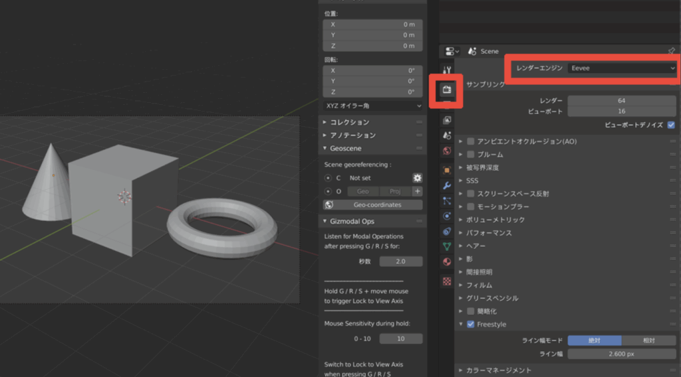Click the Geoscene settings gear icon
681x377 pixels.
417,178
